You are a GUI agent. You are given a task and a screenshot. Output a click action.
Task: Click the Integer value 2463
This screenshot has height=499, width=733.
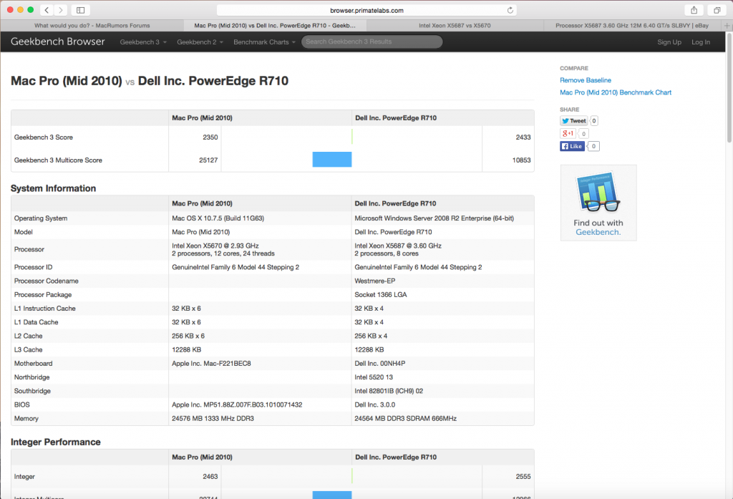(210, 477)
